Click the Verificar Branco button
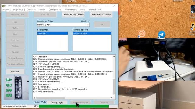The width and height of the screenshot is (195, 109). (15, 58)
